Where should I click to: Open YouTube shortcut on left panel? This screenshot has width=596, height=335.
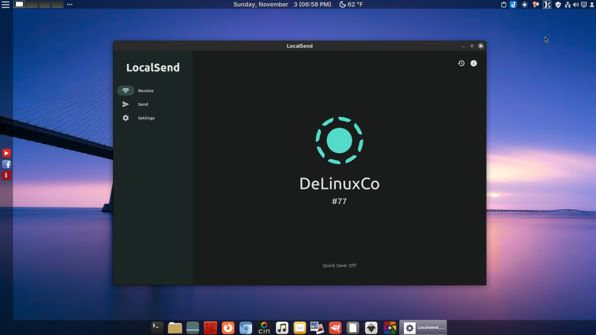pyautogui.click(x=6, y=154)
